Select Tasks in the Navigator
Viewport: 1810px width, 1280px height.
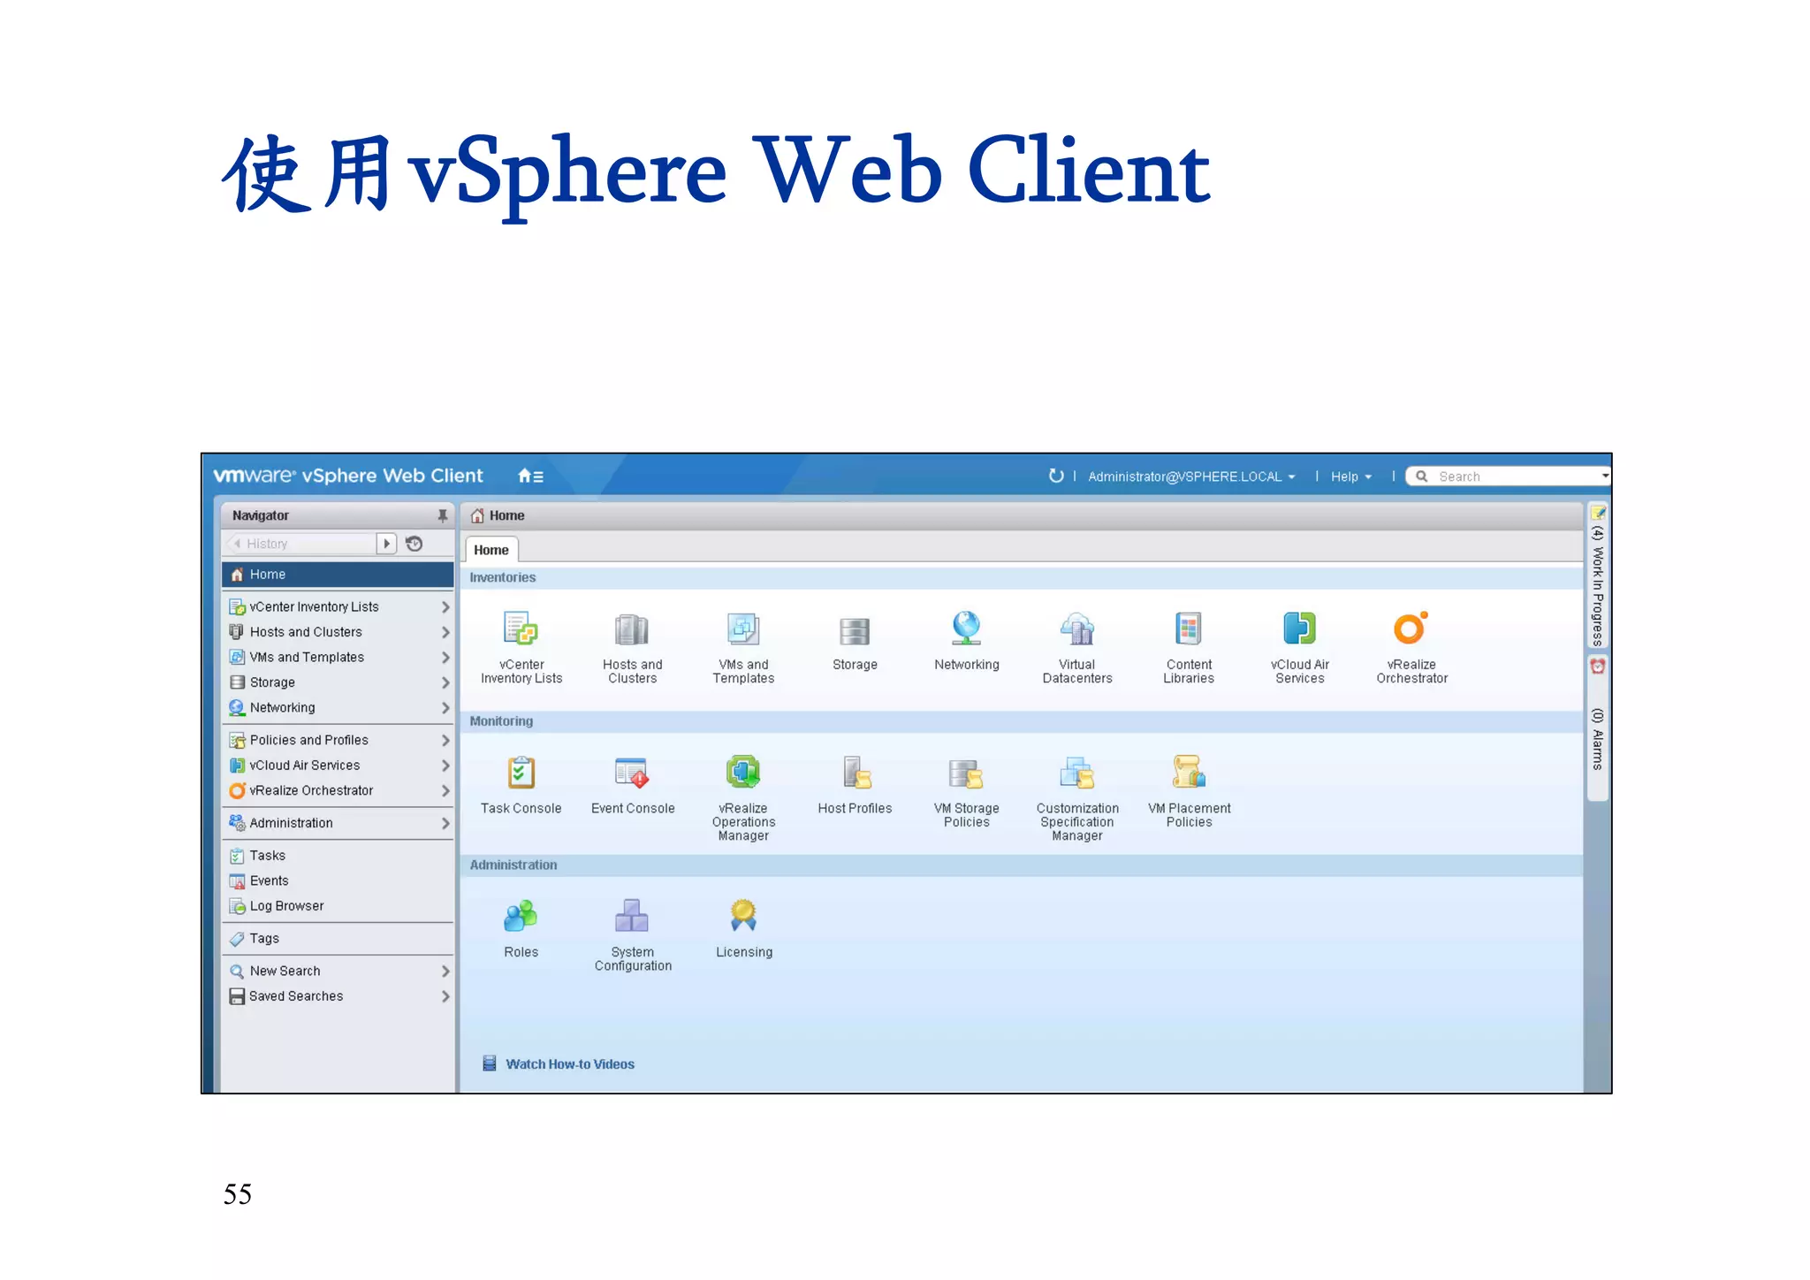tap(338, 856)
